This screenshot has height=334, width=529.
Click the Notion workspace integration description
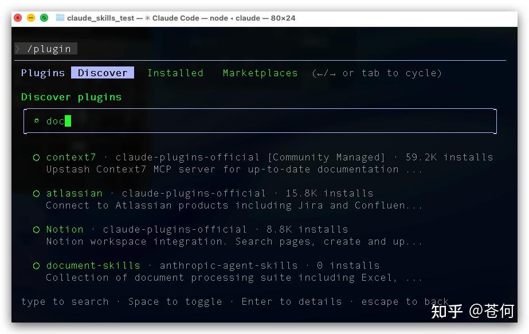tap(234, 242)
